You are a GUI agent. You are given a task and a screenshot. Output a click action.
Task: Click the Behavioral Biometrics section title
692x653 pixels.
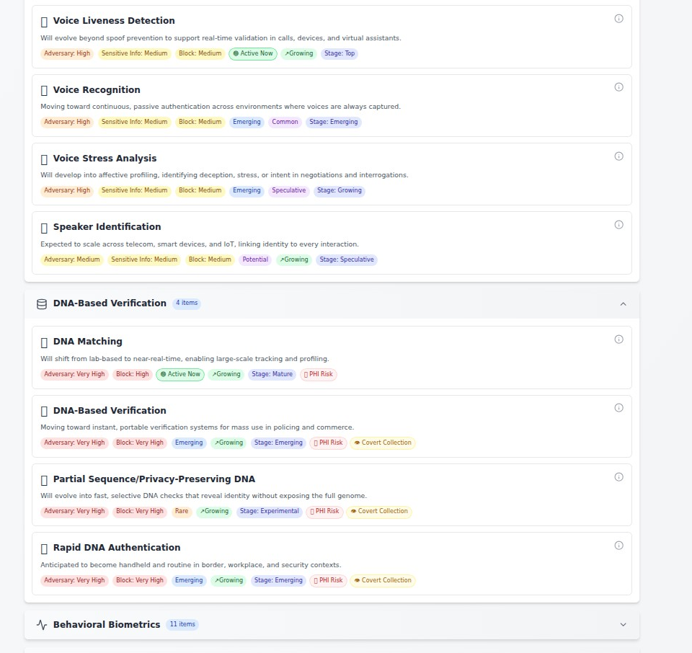pyautogui.click(x=107, y=625)
